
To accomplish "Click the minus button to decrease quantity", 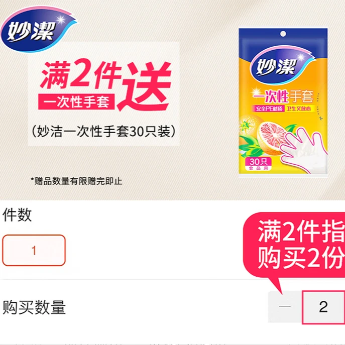I will 285,306.
